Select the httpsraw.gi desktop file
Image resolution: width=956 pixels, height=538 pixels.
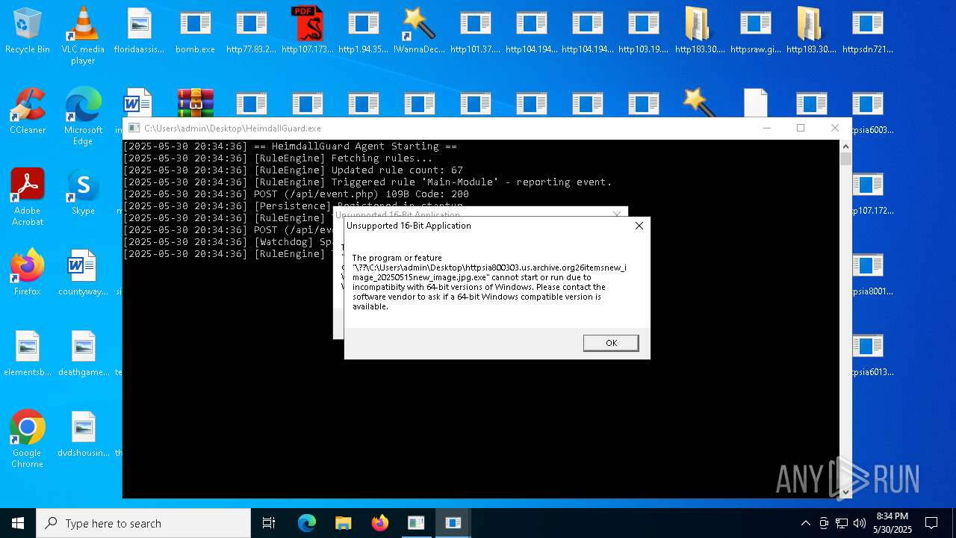(755, 31)
